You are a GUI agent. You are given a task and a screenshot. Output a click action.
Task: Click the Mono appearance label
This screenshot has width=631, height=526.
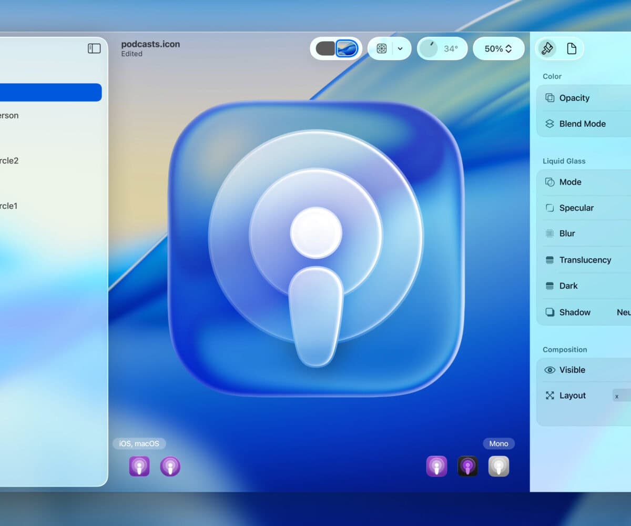tap(498, 443)
